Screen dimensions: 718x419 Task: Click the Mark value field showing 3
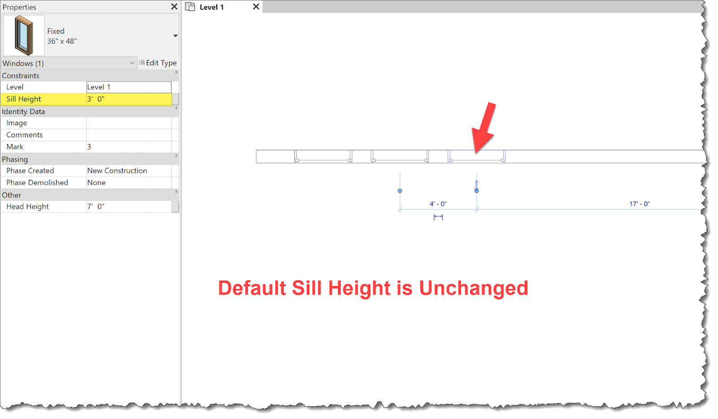pos(129,146)
